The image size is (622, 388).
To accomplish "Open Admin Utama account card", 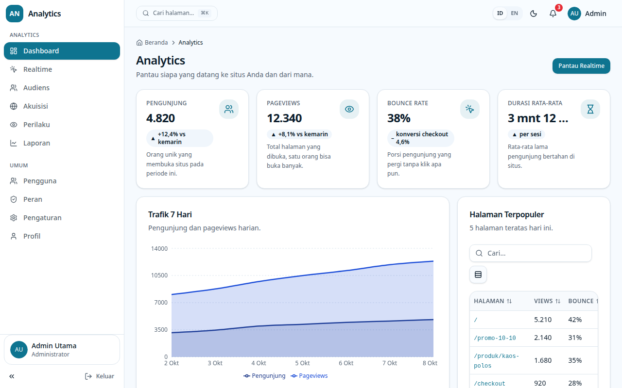I will pyautogui.click(x=62, y=350).
